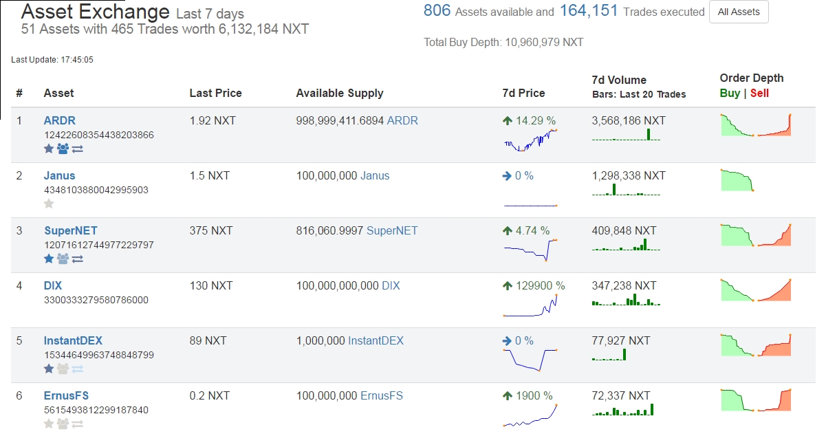
Task: Click the exchange arrows icon under SuperNET
Action: point(78,259)
